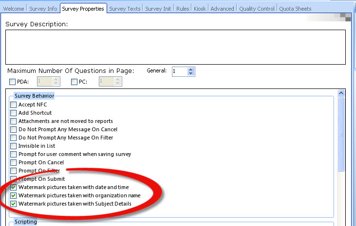Enable Prompt for user comment when saving survey

[x=14, y=154]
